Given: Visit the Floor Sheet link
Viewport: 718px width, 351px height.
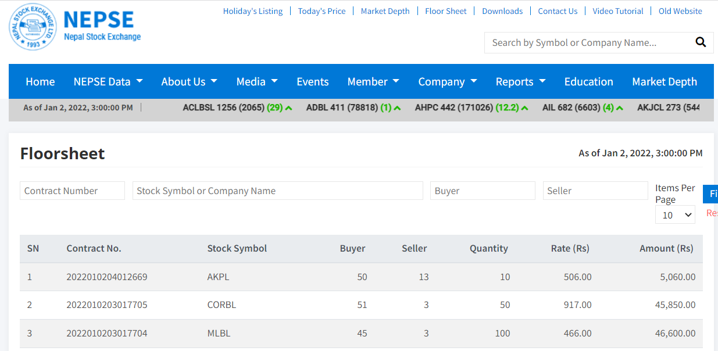Looking at the screenshot, I should tap(446, 11).
